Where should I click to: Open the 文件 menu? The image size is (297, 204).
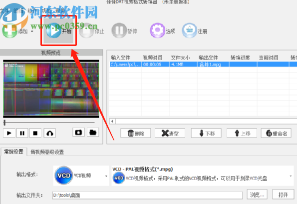(x=4, y=11)
